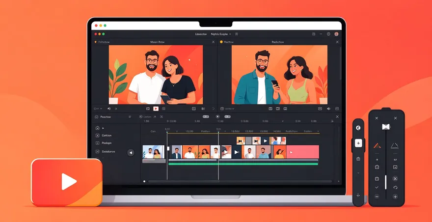The width and height of the screenshot is (432, 222).
Task: Click the play button in the timeline toolbar
Action: click(217, 117)
